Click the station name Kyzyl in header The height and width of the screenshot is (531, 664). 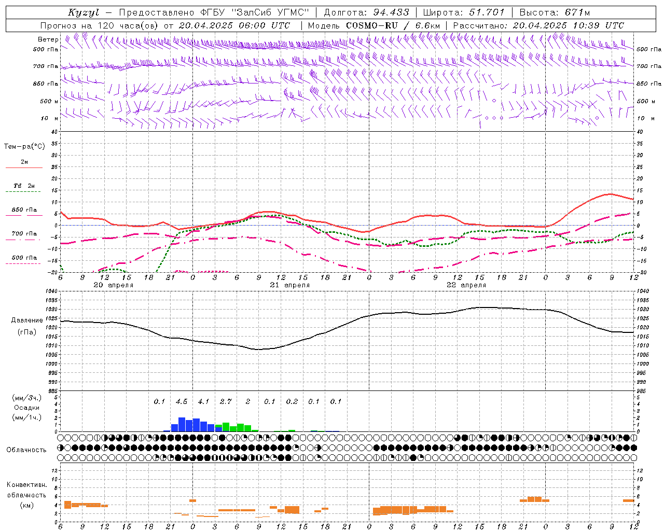[84, 12]
